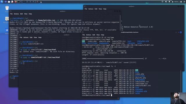Viewport: 186px width, 104px height.
Task: Open Help menu in metasploitable terminal window
Action: pyautogui.click(x=103, y=35)
